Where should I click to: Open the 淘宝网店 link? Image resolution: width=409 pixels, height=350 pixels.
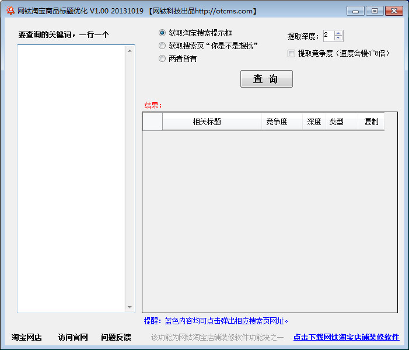pyautogui.click(x=27, y=337)
